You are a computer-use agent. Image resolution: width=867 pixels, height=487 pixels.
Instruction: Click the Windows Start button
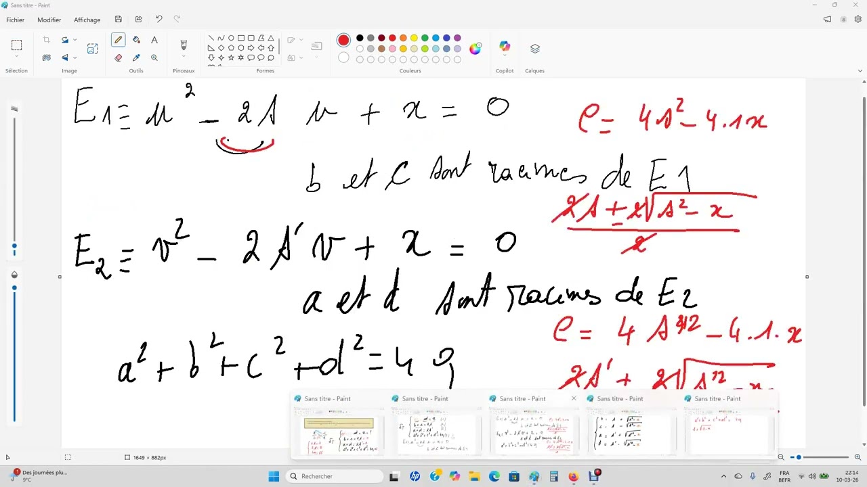coord(274,476)
